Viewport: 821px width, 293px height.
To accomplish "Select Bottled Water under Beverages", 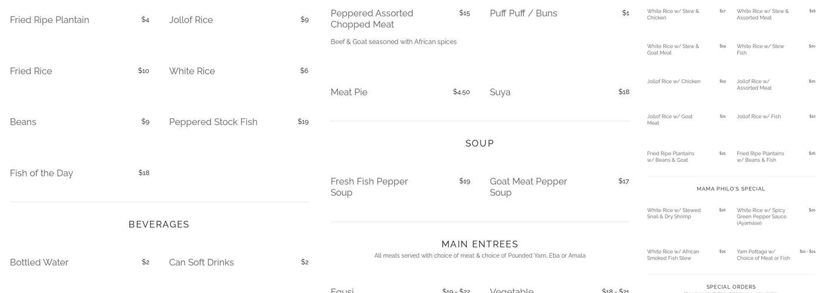I will pos(39,263).
